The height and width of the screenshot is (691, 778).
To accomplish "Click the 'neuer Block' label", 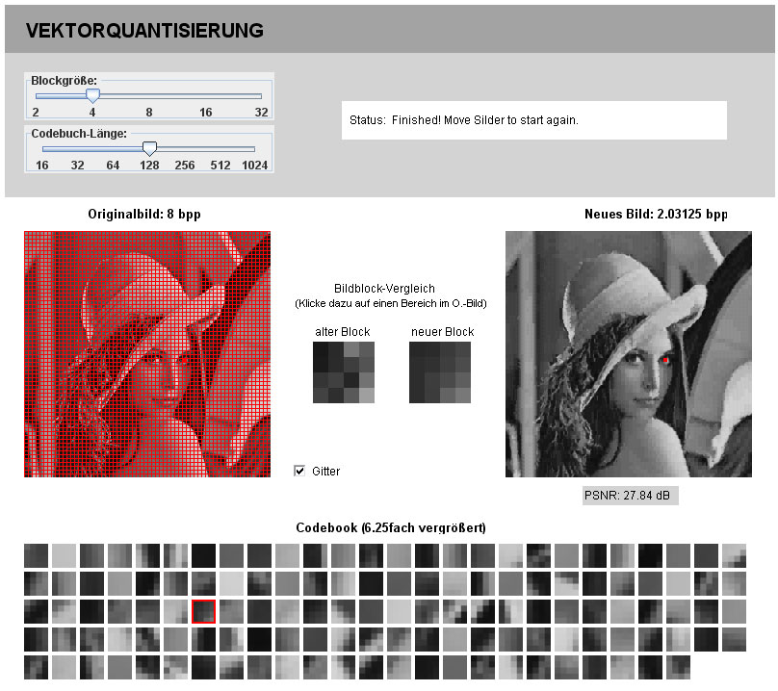I will [x=443, y=332].
